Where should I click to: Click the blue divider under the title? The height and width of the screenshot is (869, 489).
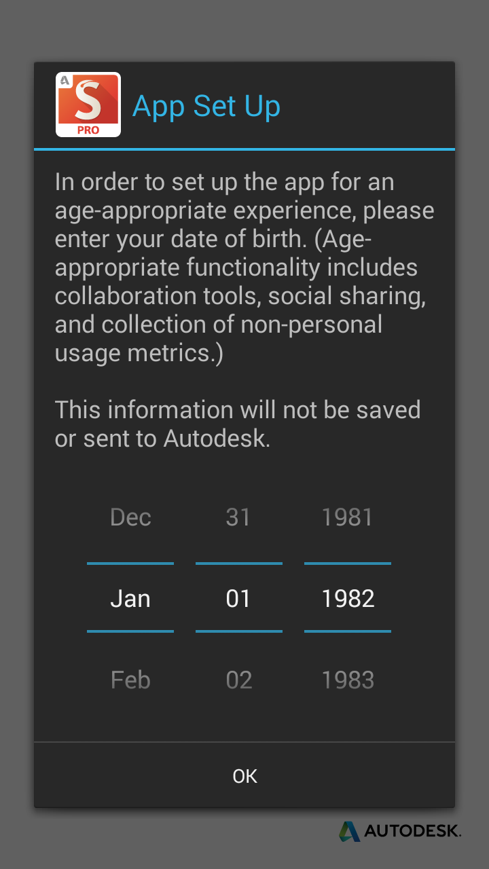point(244,149)
